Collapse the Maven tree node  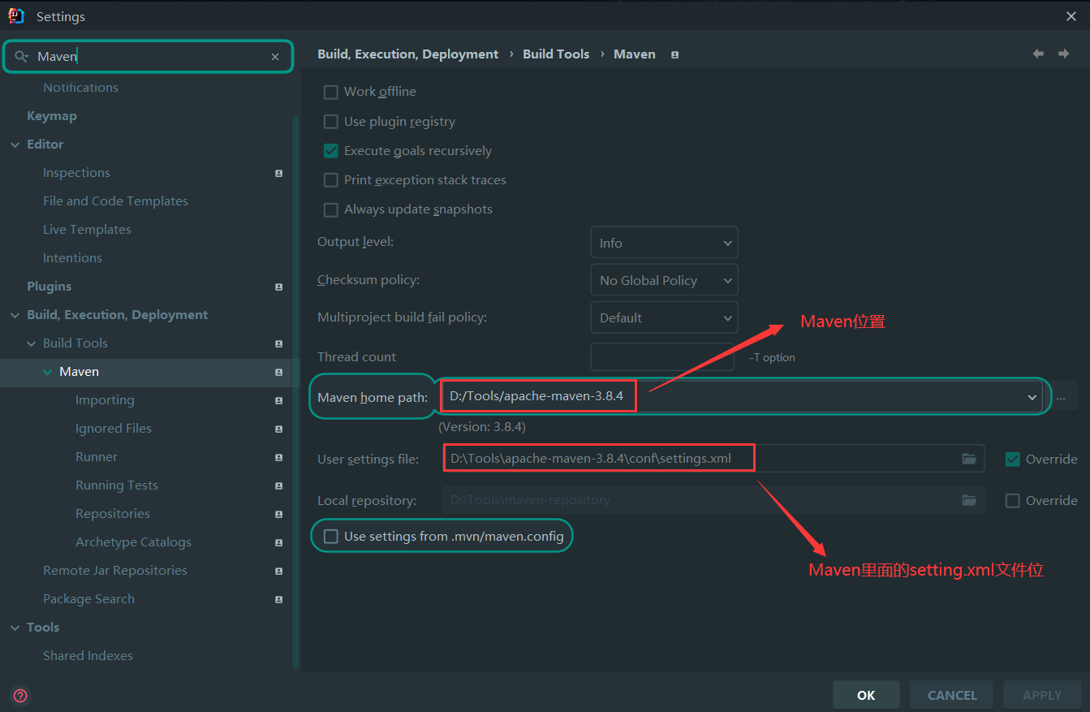(x=47, y=372)
